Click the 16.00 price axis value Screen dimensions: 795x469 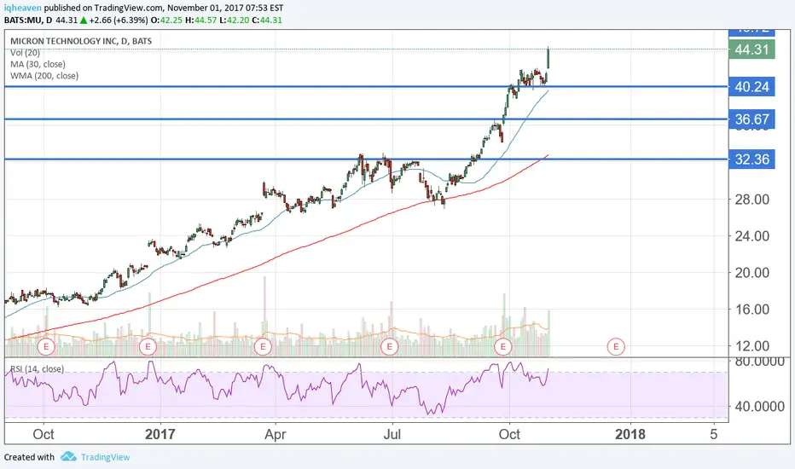[x=752, y=310]
